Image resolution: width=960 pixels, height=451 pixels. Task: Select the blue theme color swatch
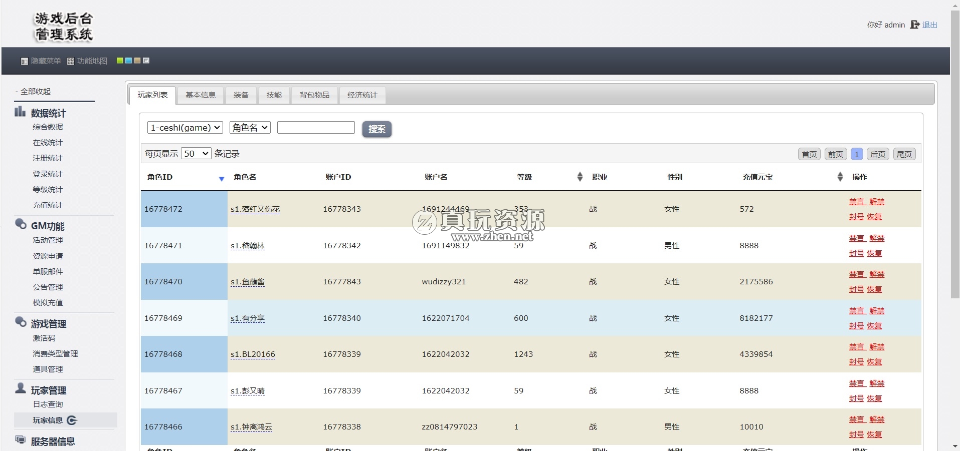coord(128,61)
